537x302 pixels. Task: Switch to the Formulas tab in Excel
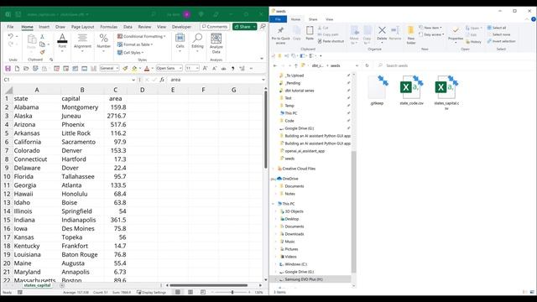(x=108, y=27)
